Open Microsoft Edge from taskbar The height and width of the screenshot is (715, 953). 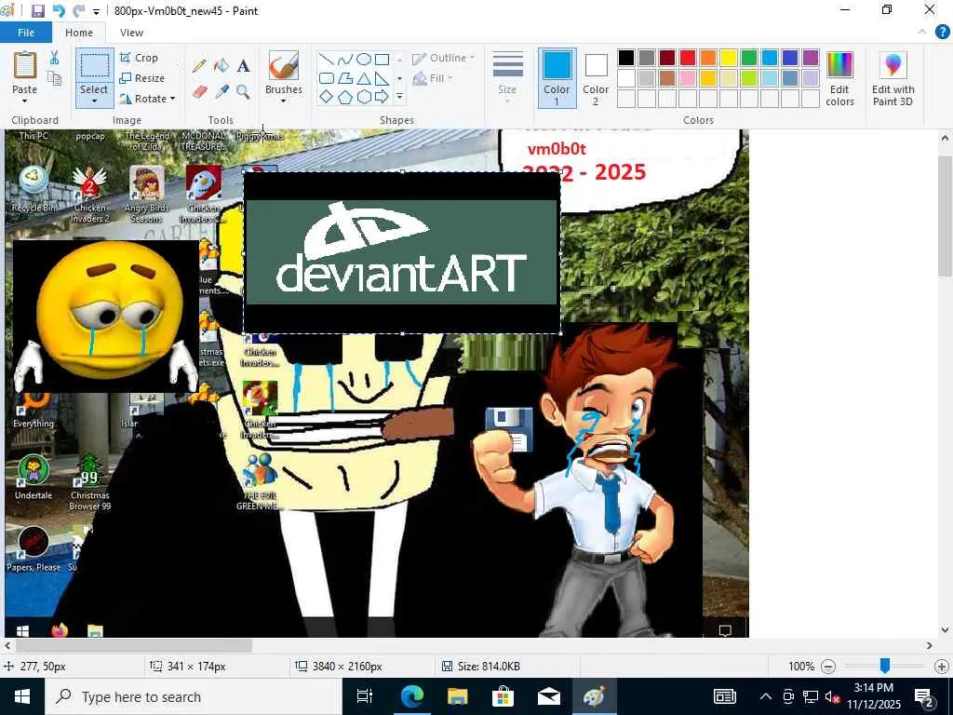tap(411, 696)
